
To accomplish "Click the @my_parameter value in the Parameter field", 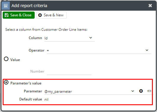I will [x=58, y=92].
